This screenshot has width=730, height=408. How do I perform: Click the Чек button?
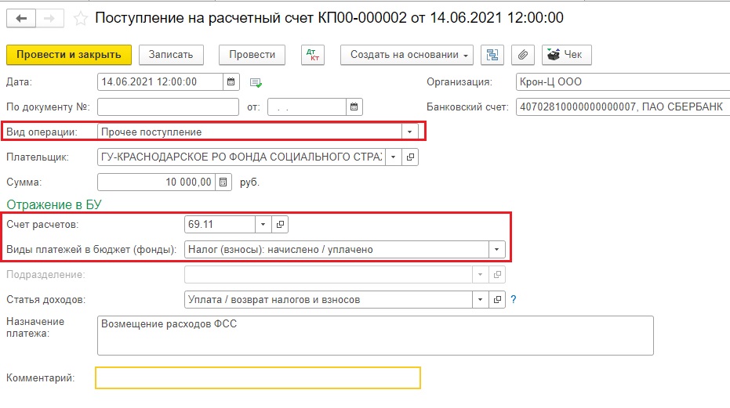(566, 55)
